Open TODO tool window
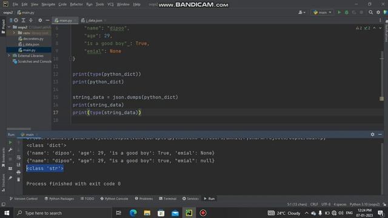 click(x=87, y=199)
